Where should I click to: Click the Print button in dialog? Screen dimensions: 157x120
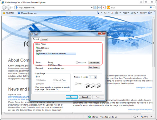pos(72,97)
